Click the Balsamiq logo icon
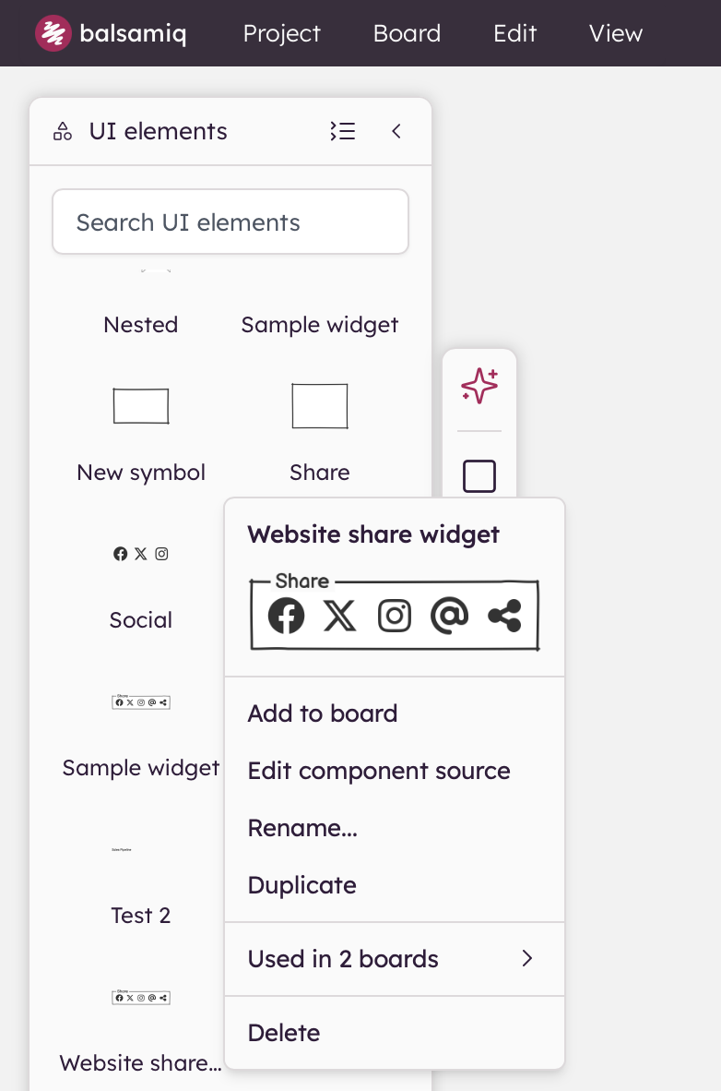Image resolution: width=721 pixels, height=1091 pixels. [x=53, y=32]
